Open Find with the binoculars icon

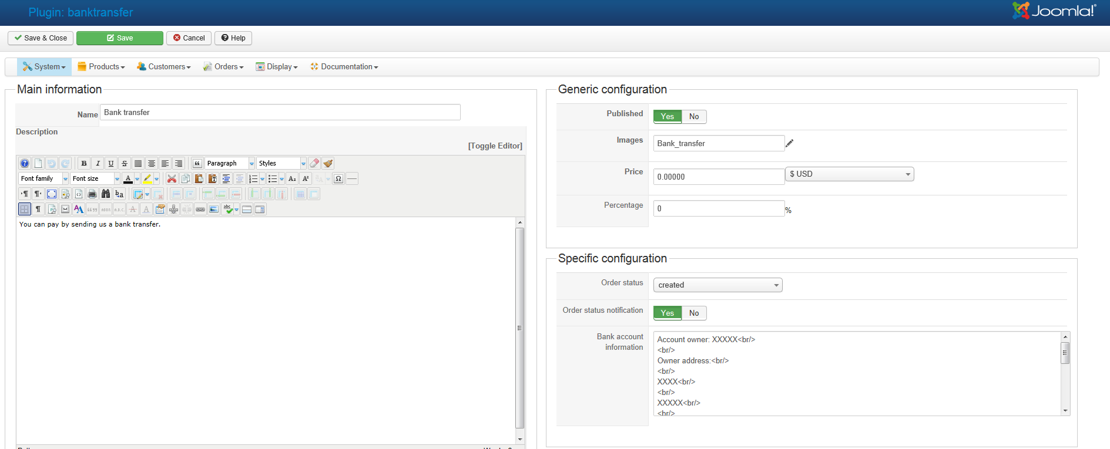[x=106, y=194]
